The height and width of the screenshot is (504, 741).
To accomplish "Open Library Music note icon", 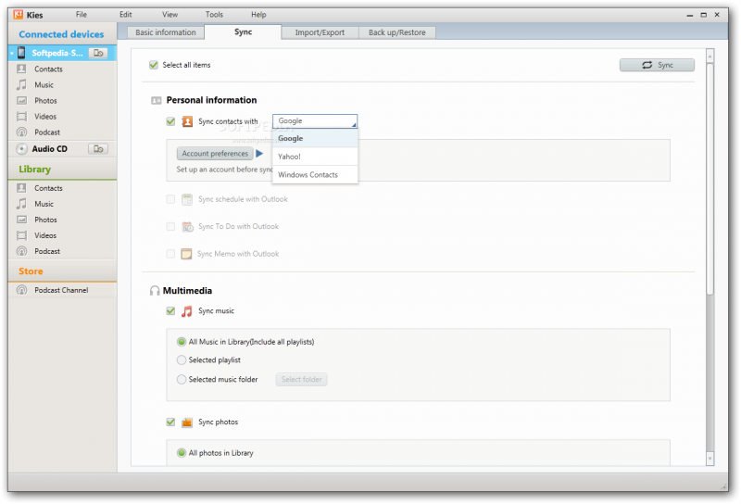I will 21,204.
